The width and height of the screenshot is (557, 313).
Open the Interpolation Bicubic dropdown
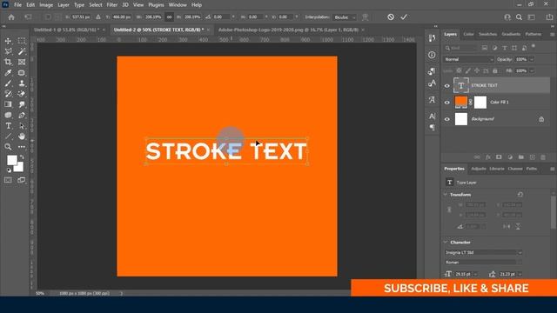click(345, 17)
